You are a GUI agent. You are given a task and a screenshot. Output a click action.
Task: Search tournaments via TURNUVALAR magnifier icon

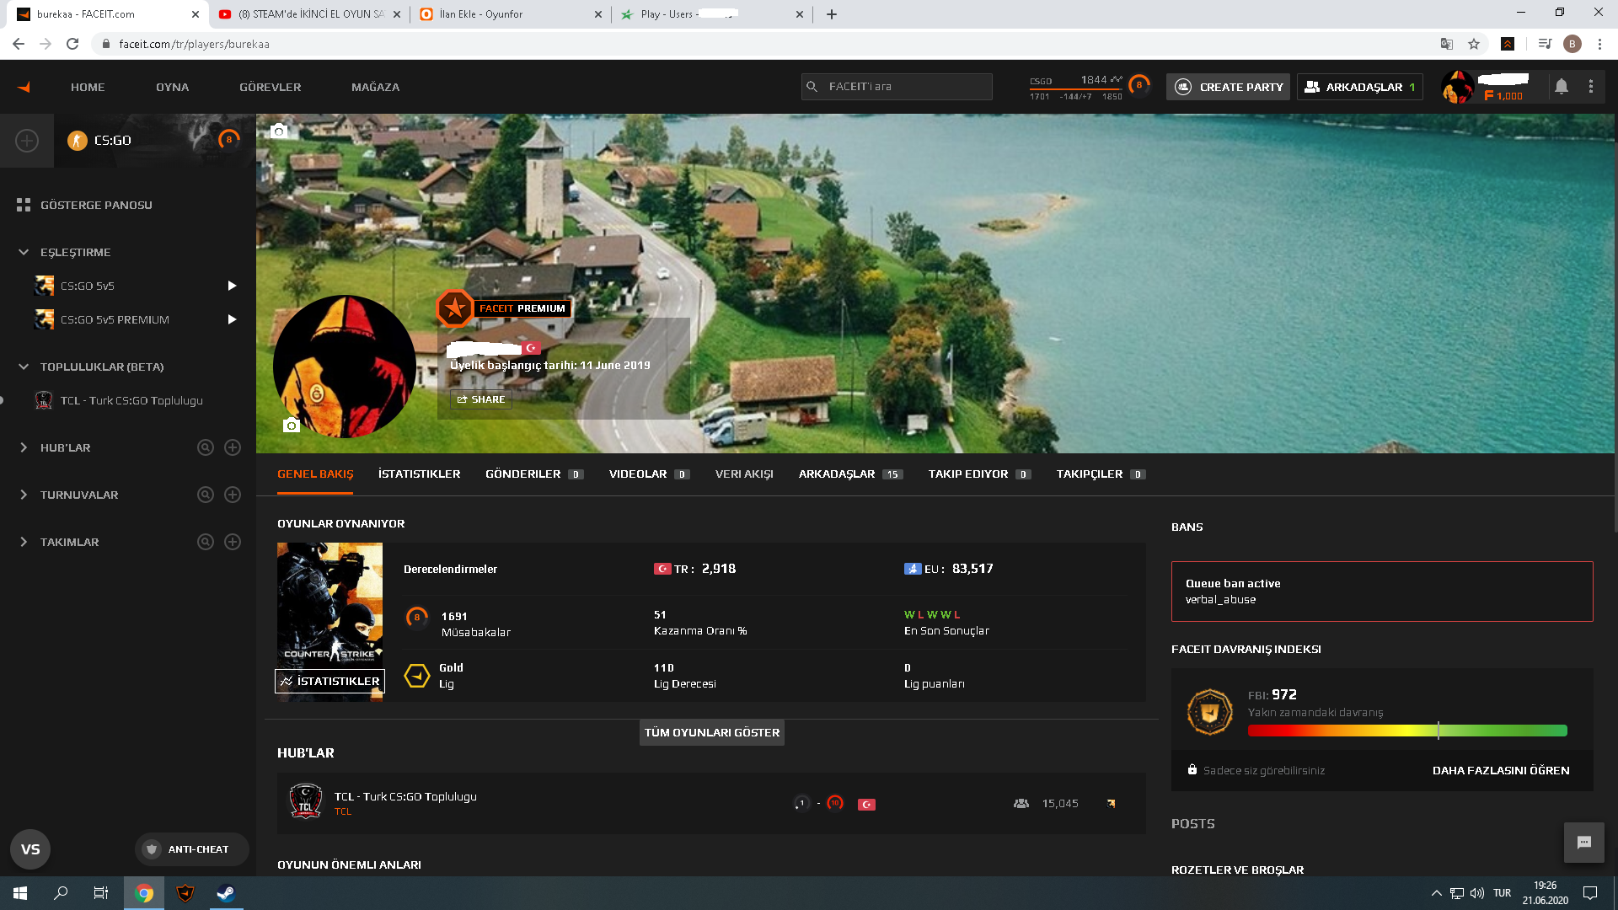pos(206,495)
